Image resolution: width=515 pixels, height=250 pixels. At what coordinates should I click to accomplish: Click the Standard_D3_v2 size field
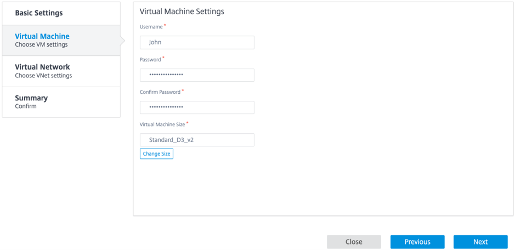[x=197, y=140]
